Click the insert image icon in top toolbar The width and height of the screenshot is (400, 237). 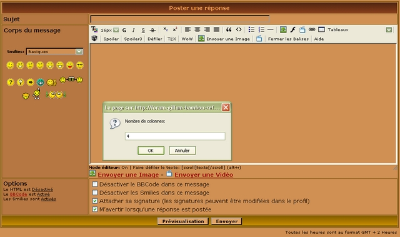[x=283, y=29]
